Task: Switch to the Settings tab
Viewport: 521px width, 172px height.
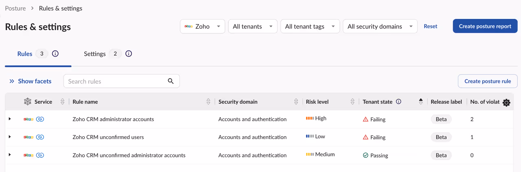Action: (95, 54)
